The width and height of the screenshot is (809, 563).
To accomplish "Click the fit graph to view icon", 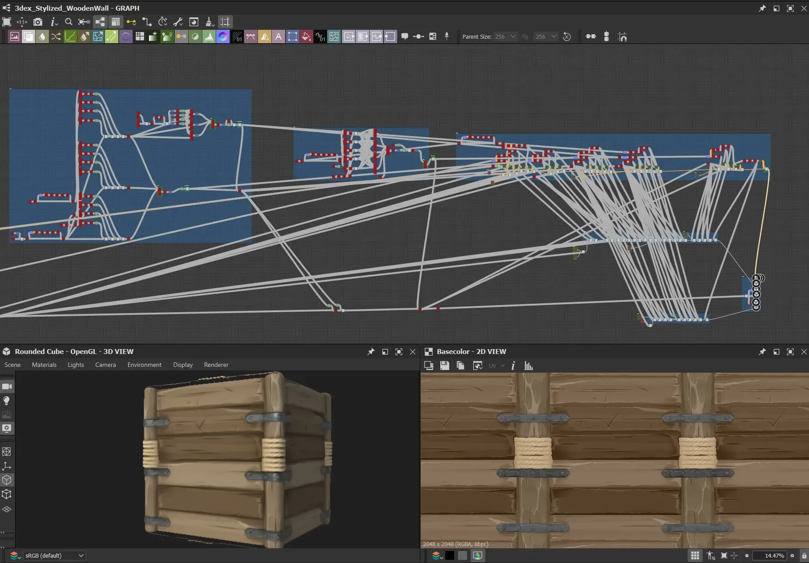I will click(x=7, y=22).
